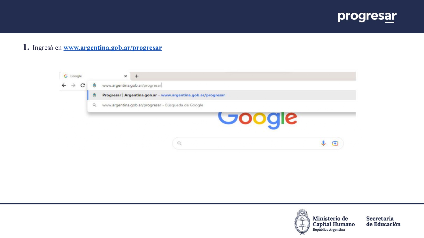Click the magnifier icon beside Búsqueda de Google suggestion
This screenshot has height=238, width=424.
point(94,105)
